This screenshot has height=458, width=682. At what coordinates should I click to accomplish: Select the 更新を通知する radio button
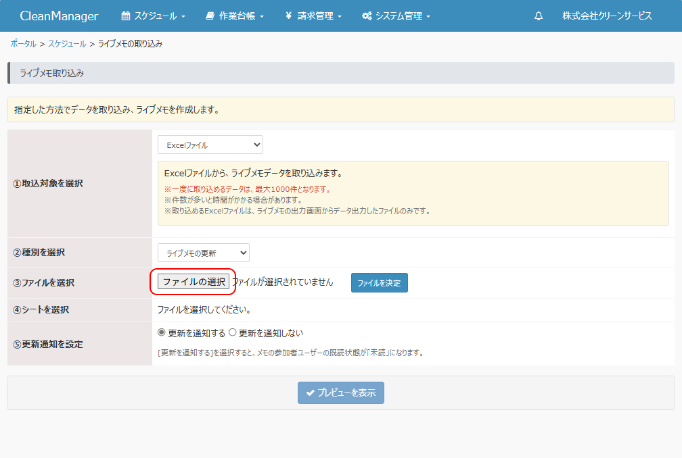tap(161, 332)
